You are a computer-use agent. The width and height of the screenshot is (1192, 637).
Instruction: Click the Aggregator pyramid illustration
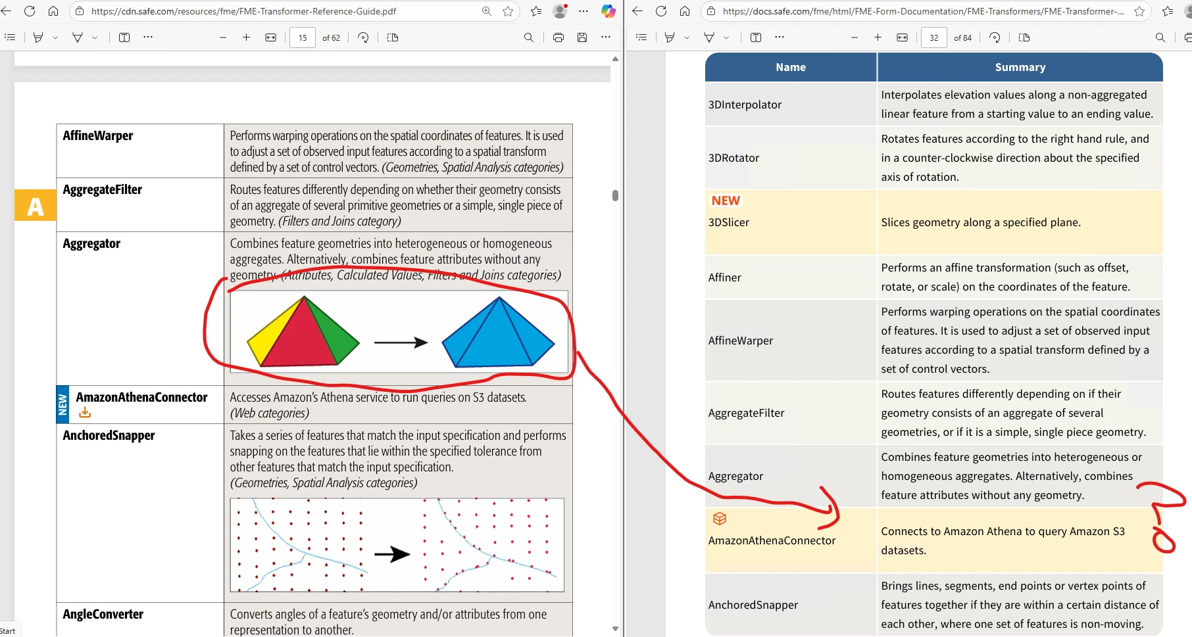click(399, 332)
